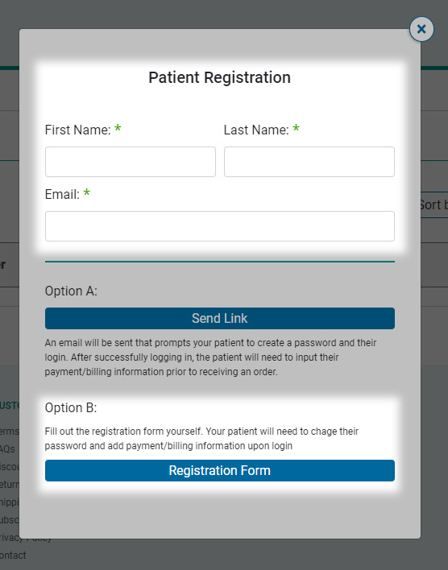Click the First Name label
The width and height of the screenshot is (448, 570).
pos(78,130)
